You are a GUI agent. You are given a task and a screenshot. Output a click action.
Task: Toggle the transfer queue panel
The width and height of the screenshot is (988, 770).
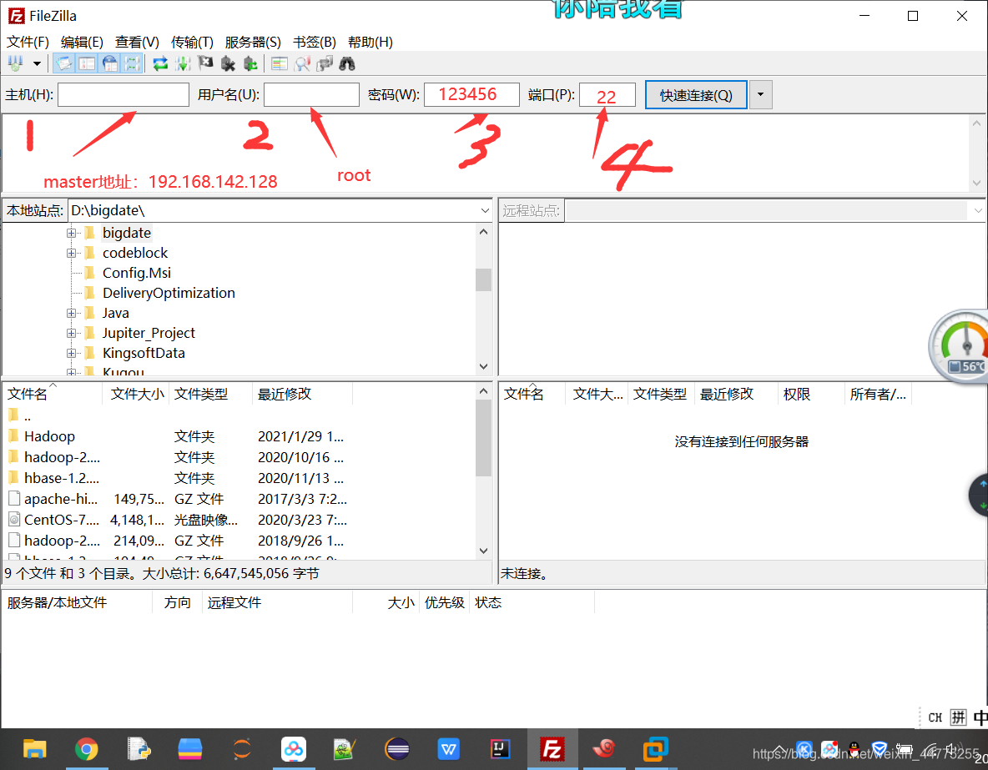132,63
